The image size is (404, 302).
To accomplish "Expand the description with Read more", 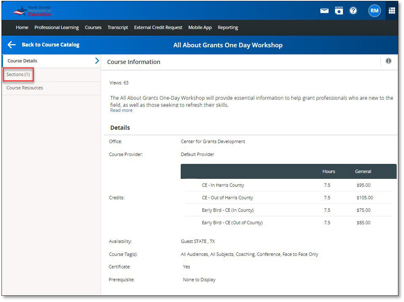I will 121,110.
